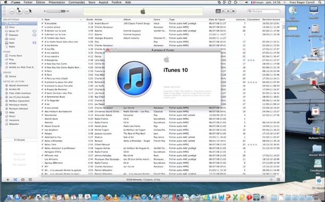Switch to Cover Flow view
Image resolution: width=325 pixels, height=202 pixels.
(x=233, y=11)
